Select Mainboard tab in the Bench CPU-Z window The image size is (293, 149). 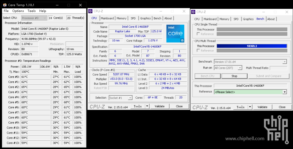coord(210,19)
